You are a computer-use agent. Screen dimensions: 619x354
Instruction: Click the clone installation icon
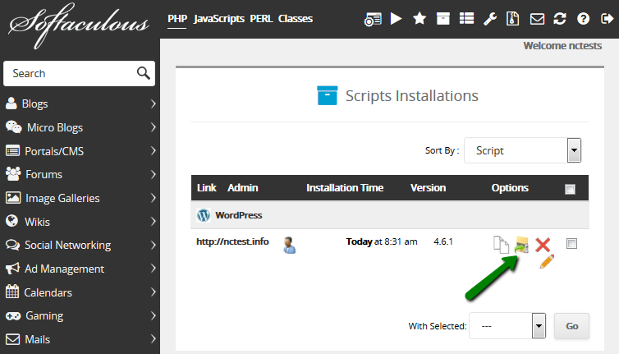point(500,243)
